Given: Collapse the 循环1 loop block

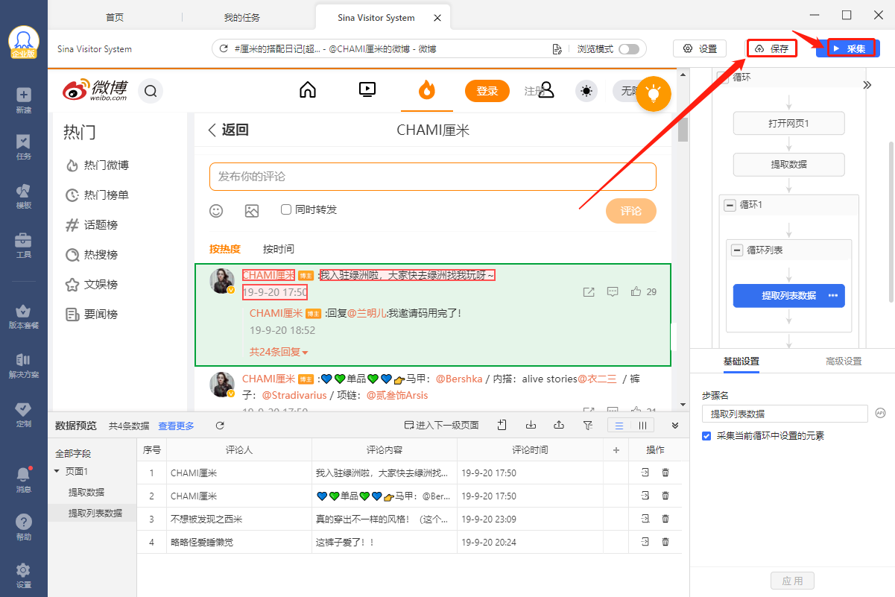Looking at the screenshot, I should pyautogui.click(x=730, y=205).
